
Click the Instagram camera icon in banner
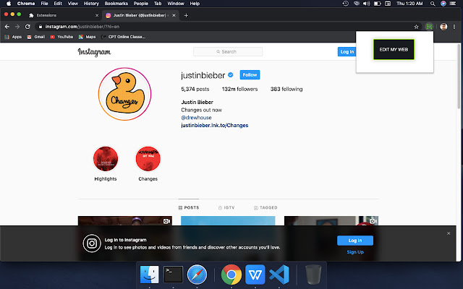coord(92,243)
